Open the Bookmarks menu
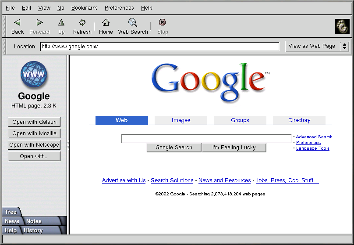The width and height of the screenshot is (354, 245). coord(84,8)
